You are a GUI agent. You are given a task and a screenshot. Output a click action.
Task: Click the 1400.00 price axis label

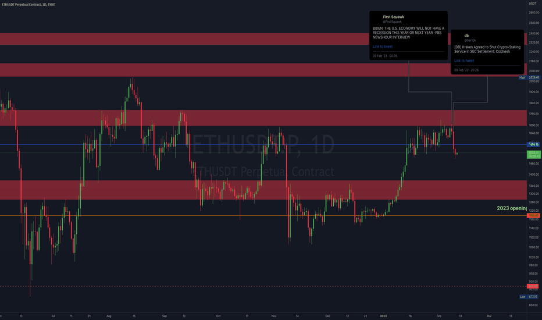534,175
